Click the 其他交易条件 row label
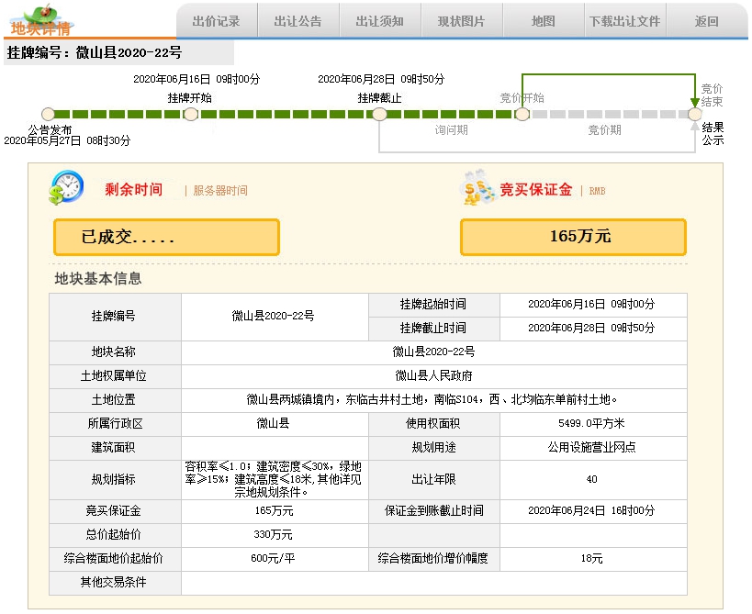The height and width of the screenshot is (614, 752). 114,583
